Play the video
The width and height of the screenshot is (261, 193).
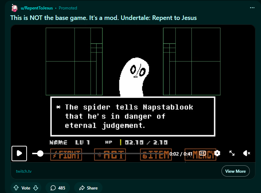point(19,153)
